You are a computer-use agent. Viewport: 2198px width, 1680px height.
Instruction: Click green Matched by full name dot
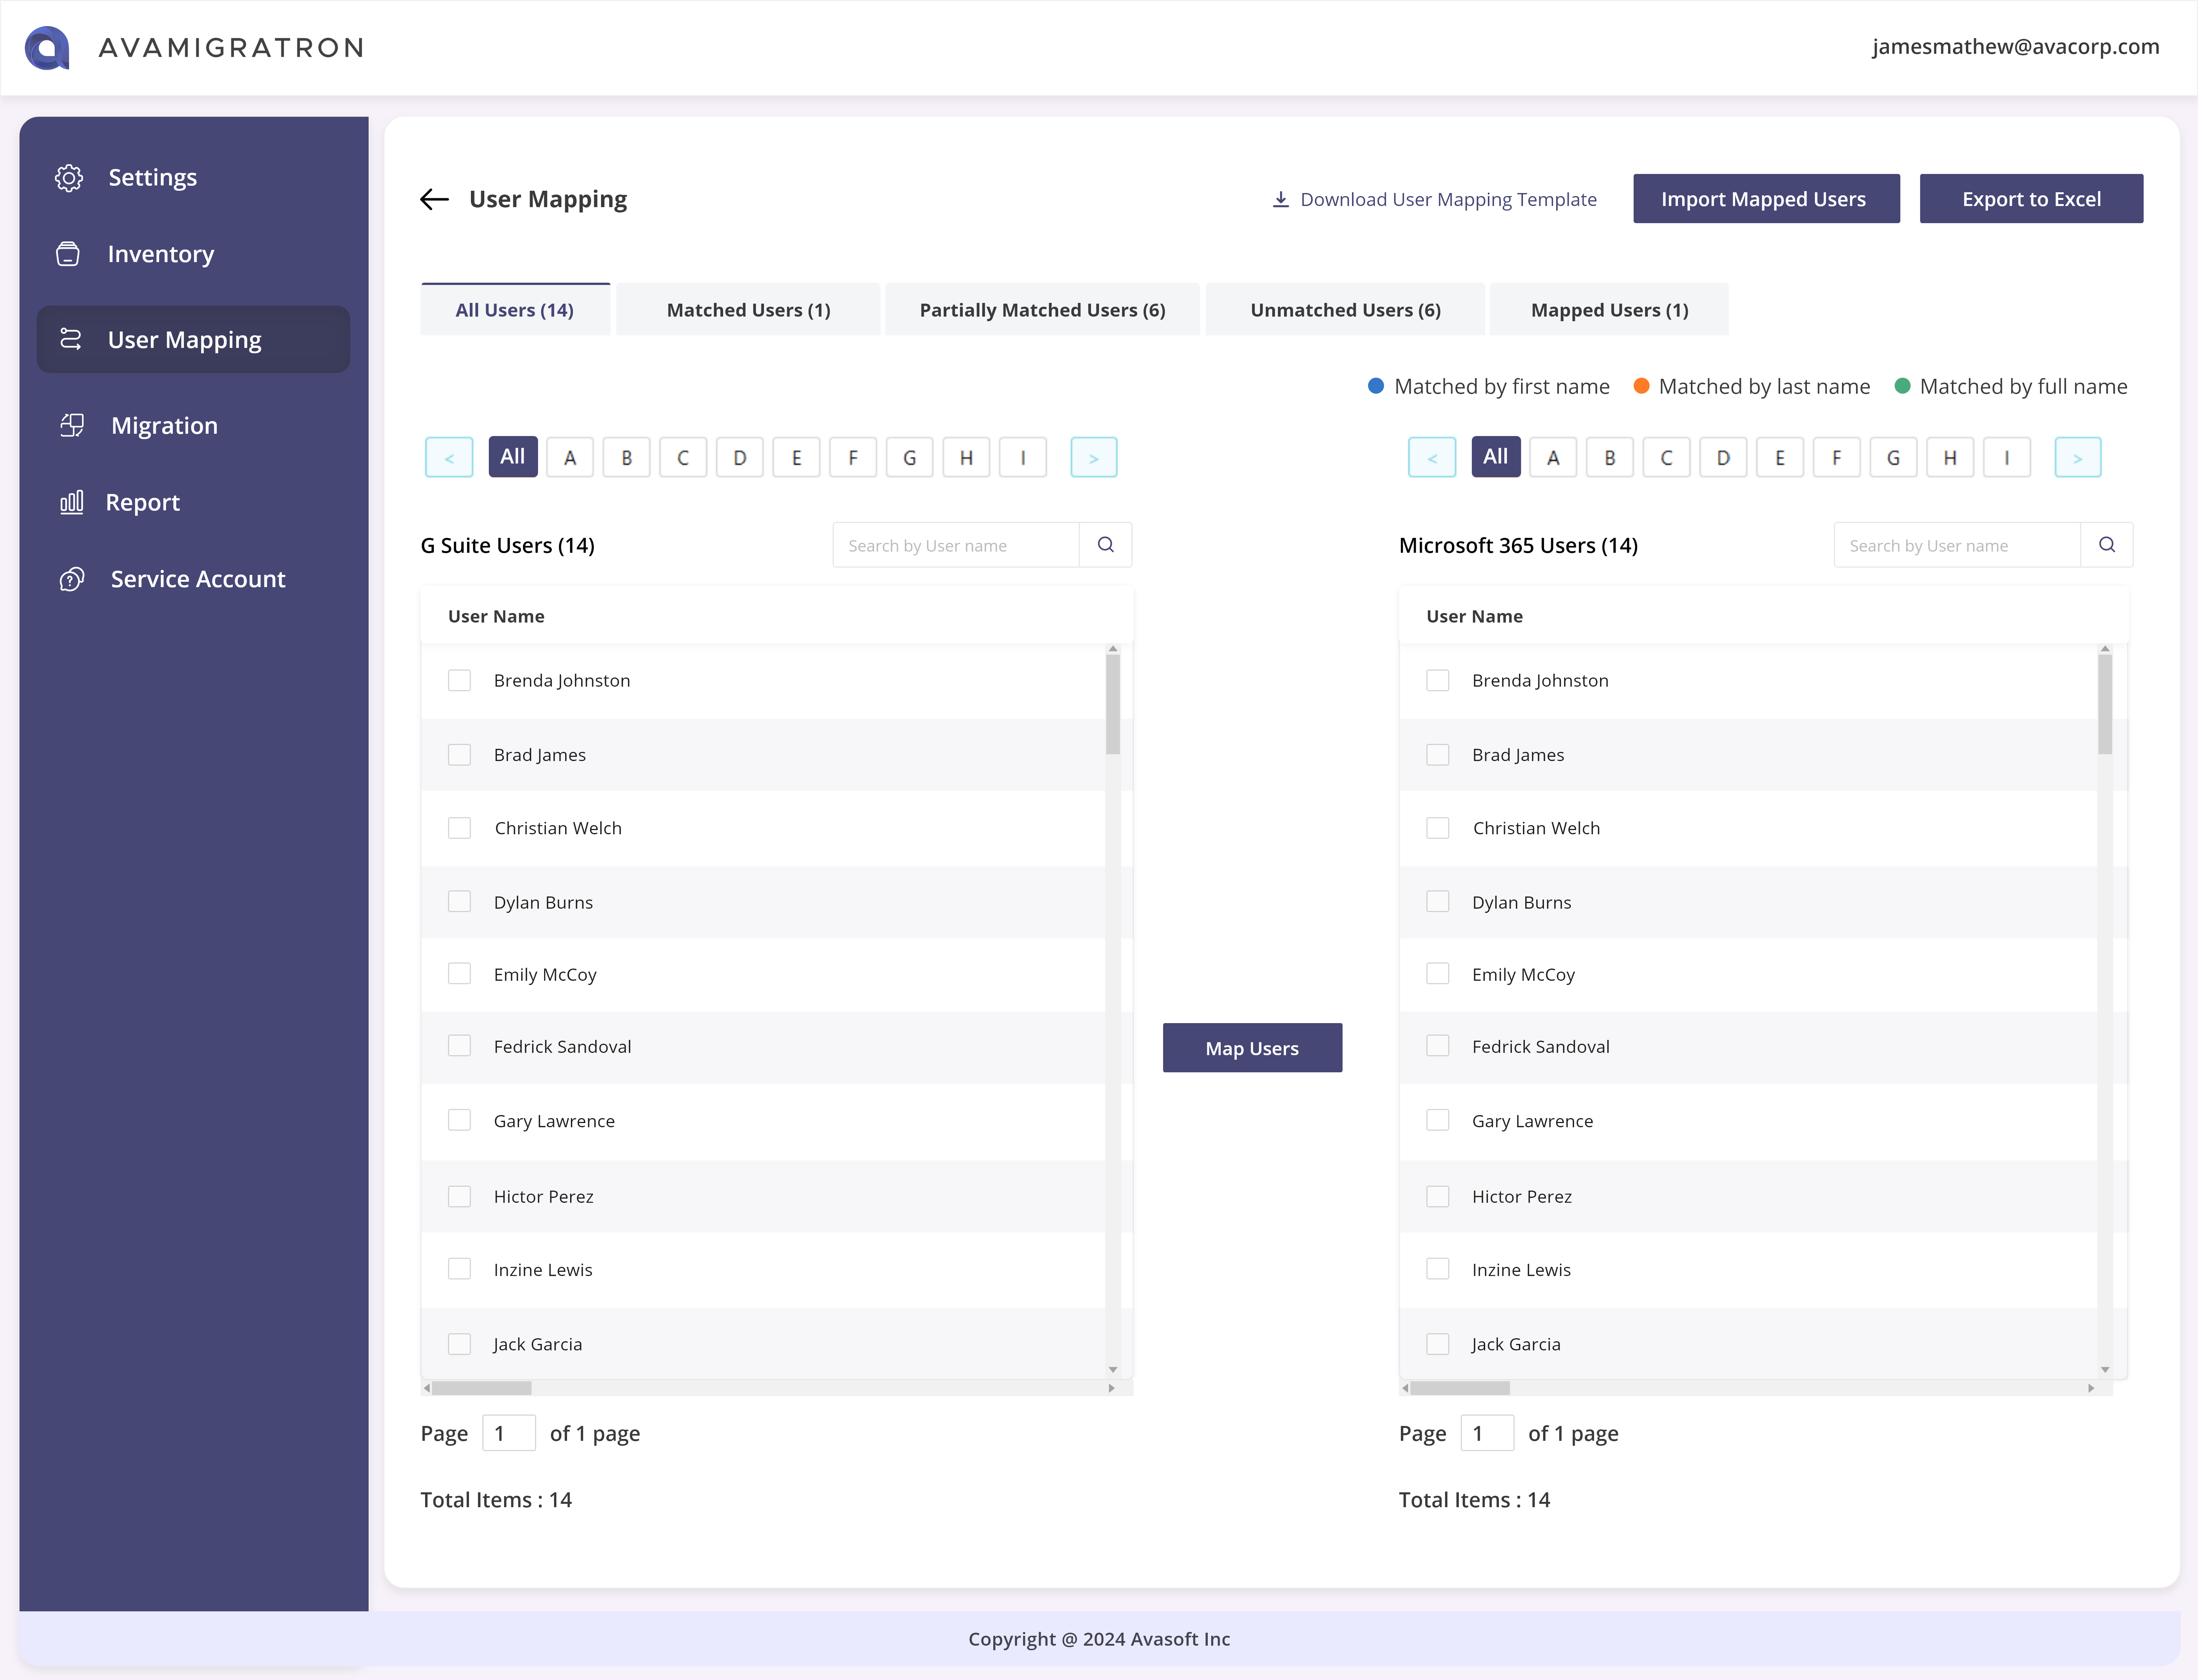[x=1903, y=386]
